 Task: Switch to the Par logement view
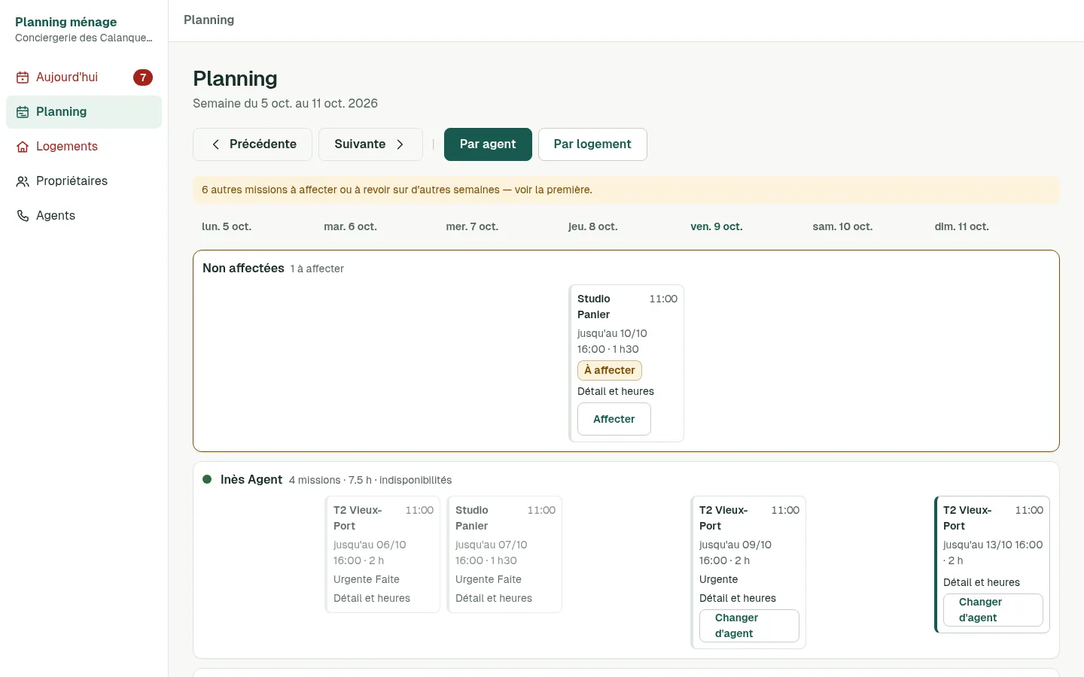592,144
